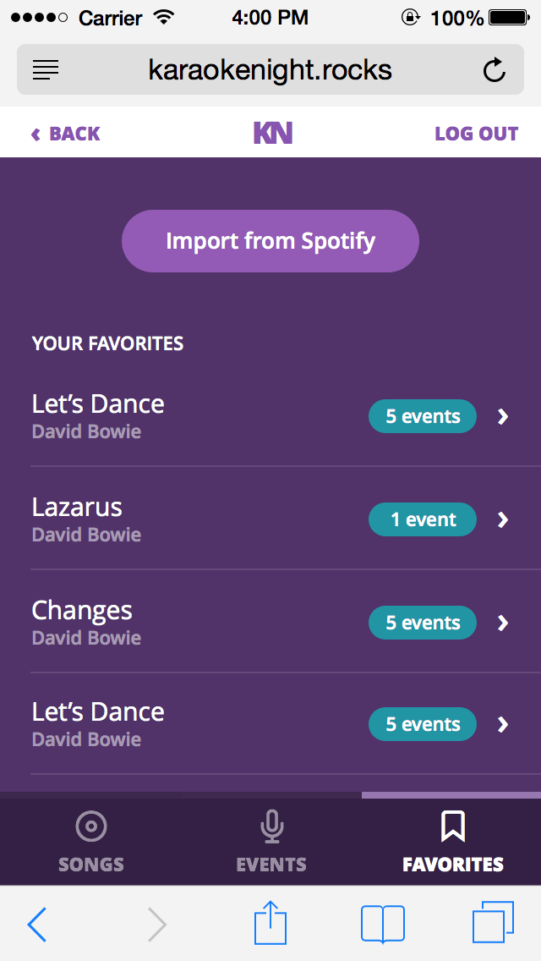Open Changes details via right chevron
Screen dimensions: 541x961
pyautogui.click(x=503, y=623)
